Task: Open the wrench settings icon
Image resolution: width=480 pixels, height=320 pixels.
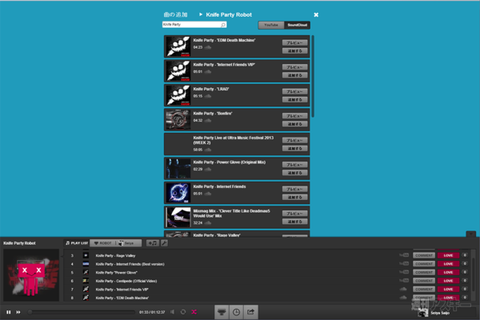Action: click(164, 243)
